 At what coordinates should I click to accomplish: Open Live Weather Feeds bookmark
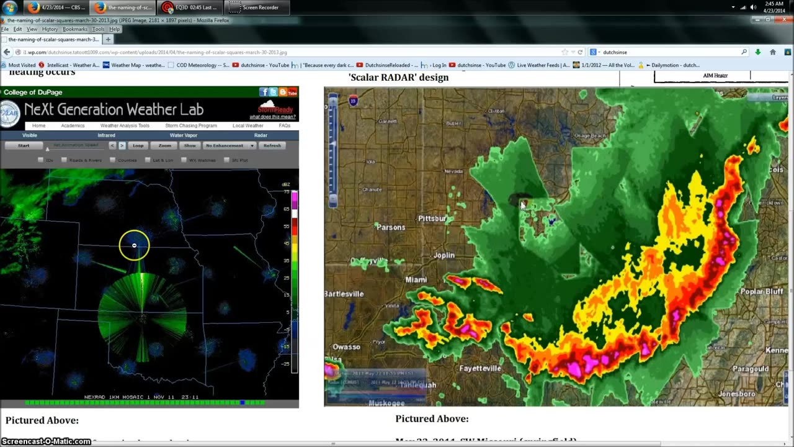538,65
